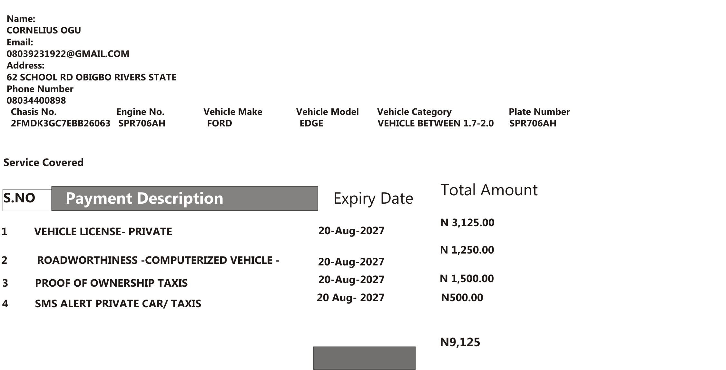Select the Expiry Date column heading
The image size is (726, 370).
tap(373, 199)
